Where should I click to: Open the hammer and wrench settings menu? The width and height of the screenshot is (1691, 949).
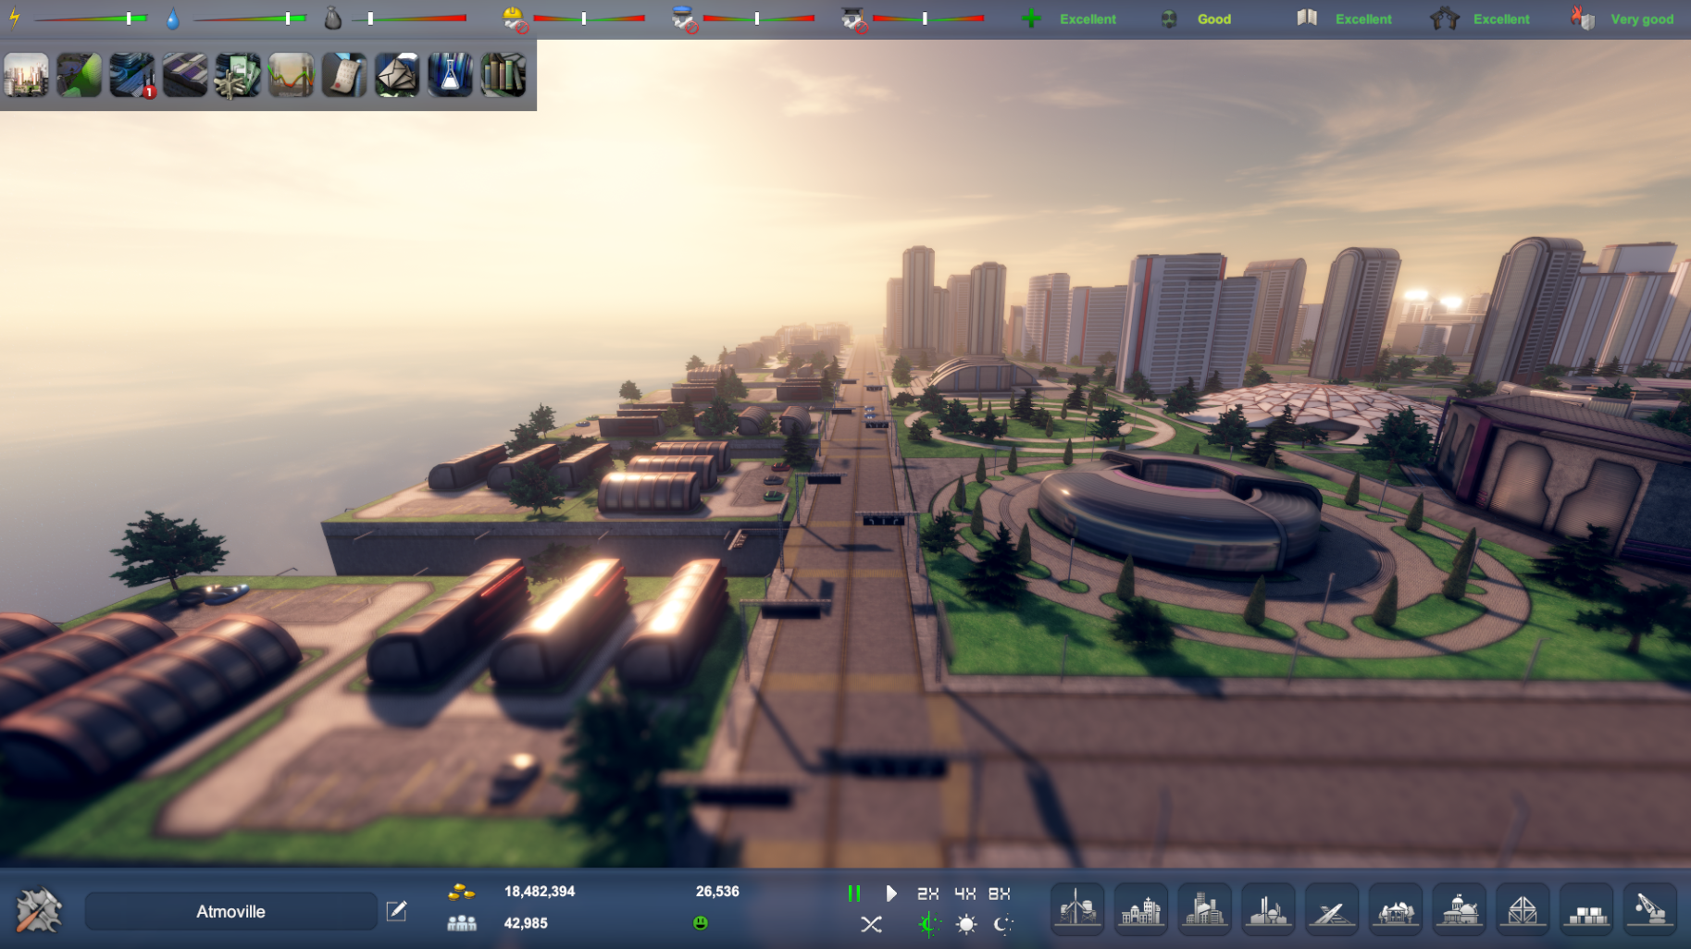click(39, 910)
